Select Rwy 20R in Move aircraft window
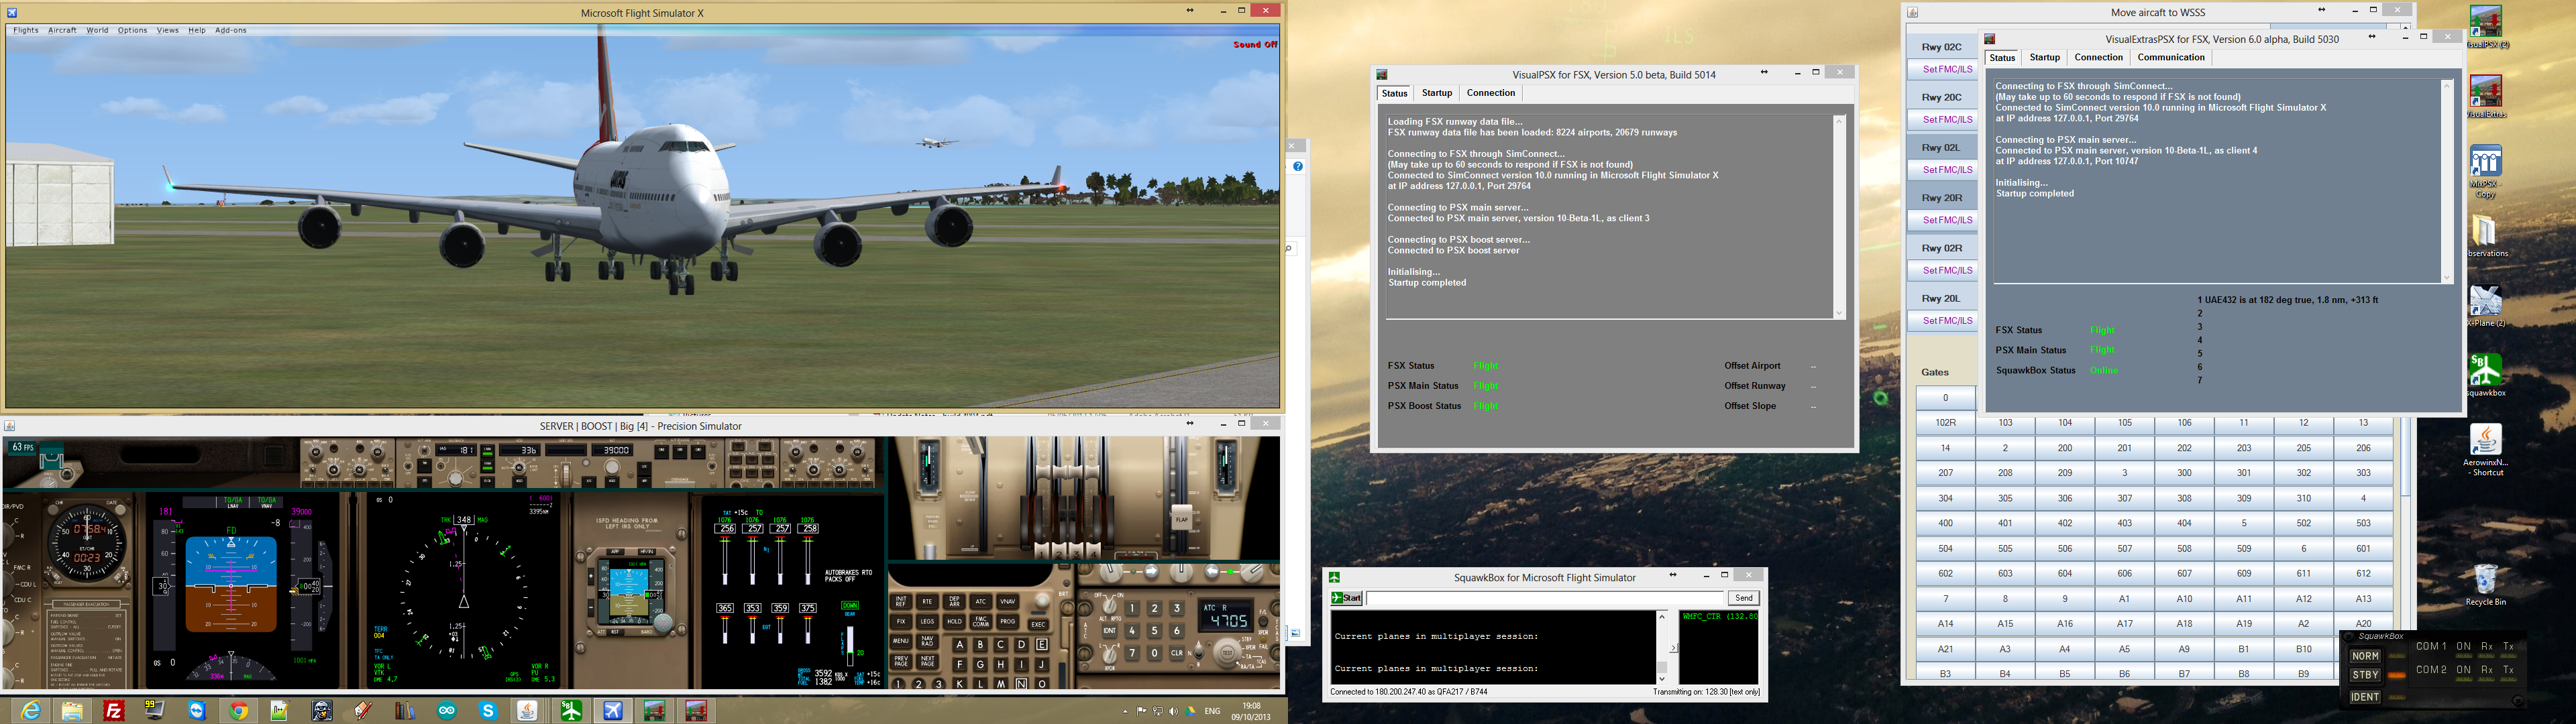This screenshot has width=2576, height=724. (1942, 198)
